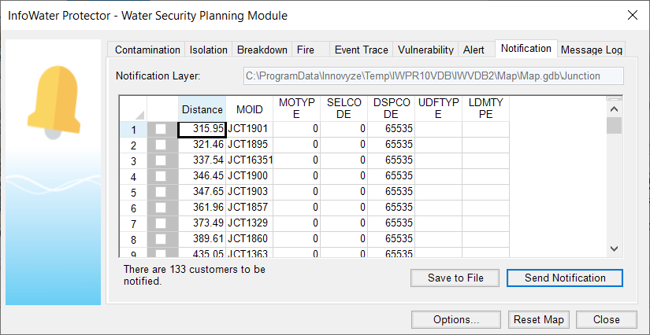Viewport: 650px width, 335px height.
Task: Click the Reset Map button
Action: [538, 320]
